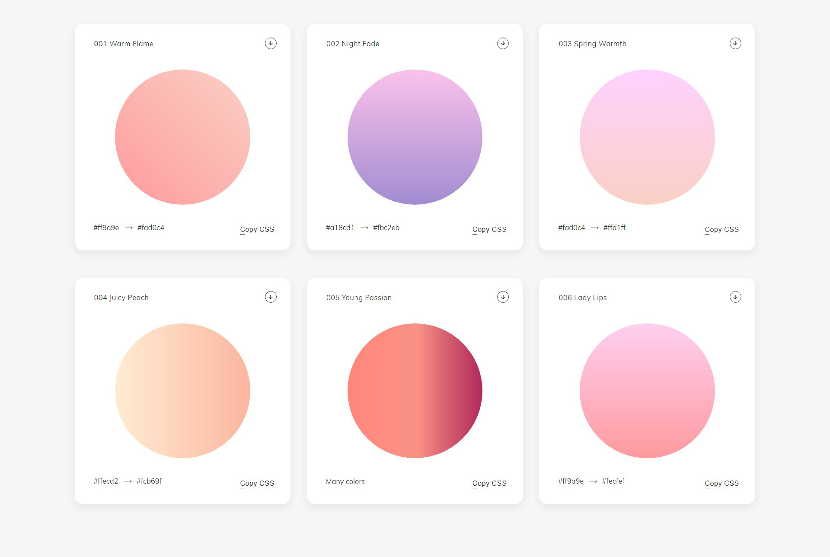830x557 pixels.
Task: Download the Warm Flame gradient
Action: point(271,43)
